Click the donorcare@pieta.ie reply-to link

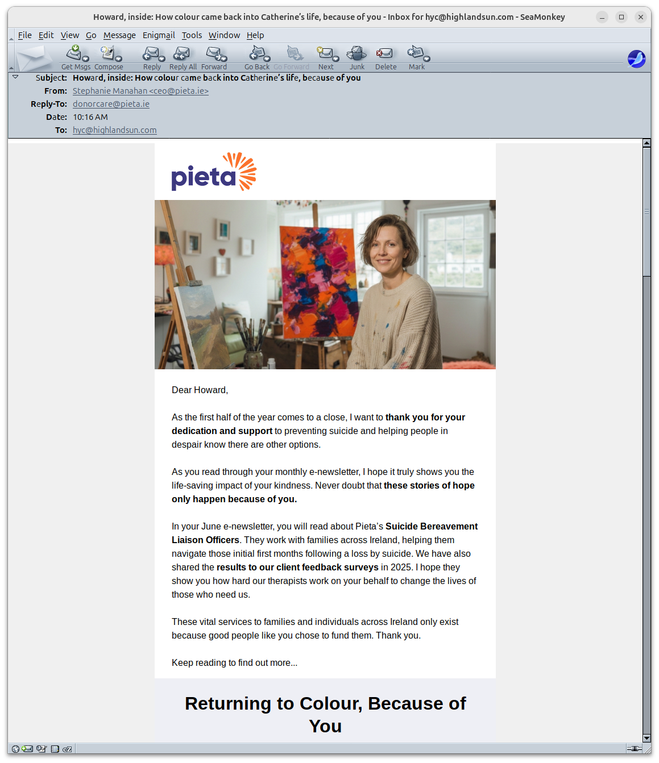(111, 104)
